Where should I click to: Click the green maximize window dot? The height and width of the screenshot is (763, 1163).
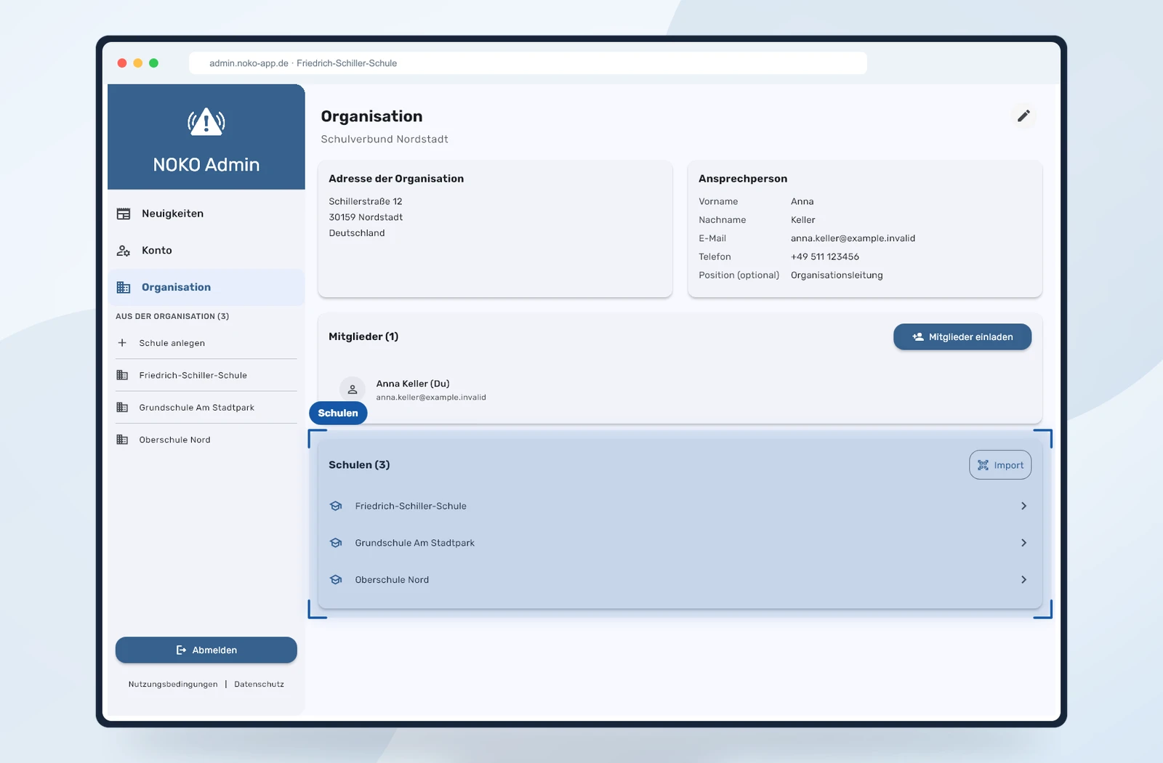pos(153,63)
